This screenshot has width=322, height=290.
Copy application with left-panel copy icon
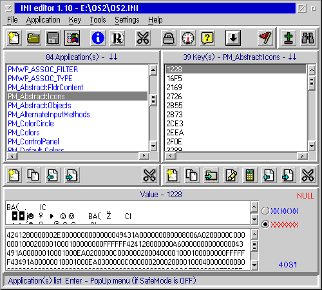(x=33, y=175)
